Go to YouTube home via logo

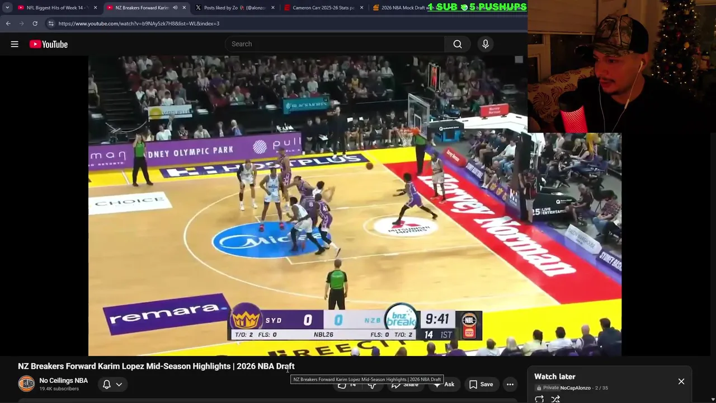pos(49,44)
